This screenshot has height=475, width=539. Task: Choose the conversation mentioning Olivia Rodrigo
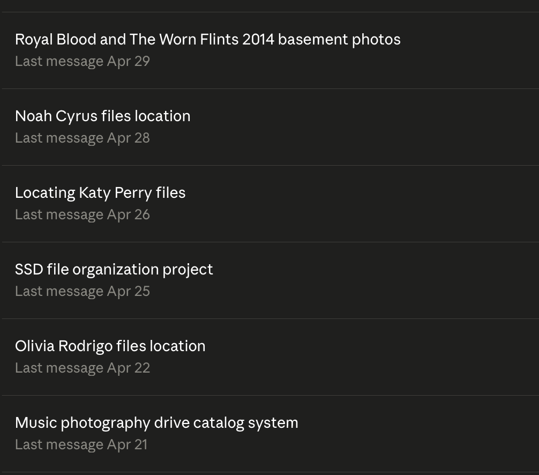(270, 357)
